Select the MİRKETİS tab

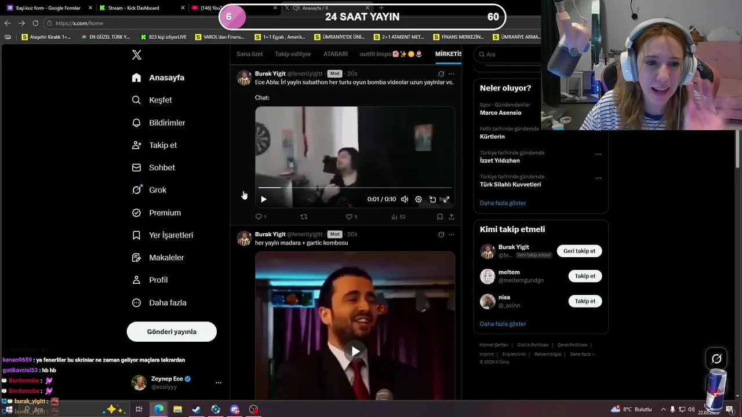tap(448, 54)
